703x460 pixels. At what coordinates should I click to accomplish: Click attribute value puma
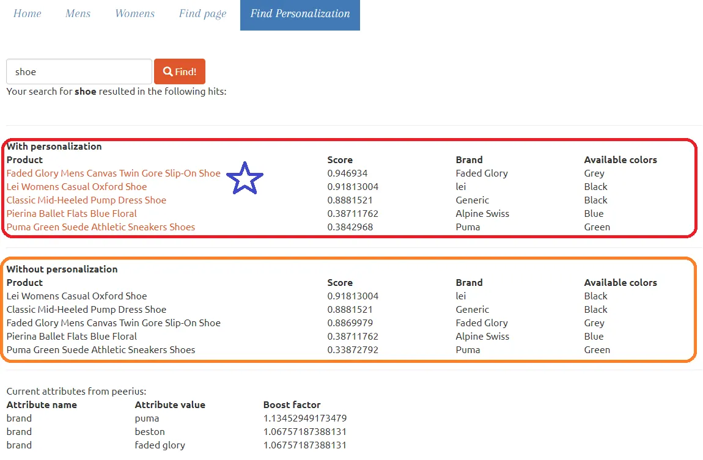point(147,419)
